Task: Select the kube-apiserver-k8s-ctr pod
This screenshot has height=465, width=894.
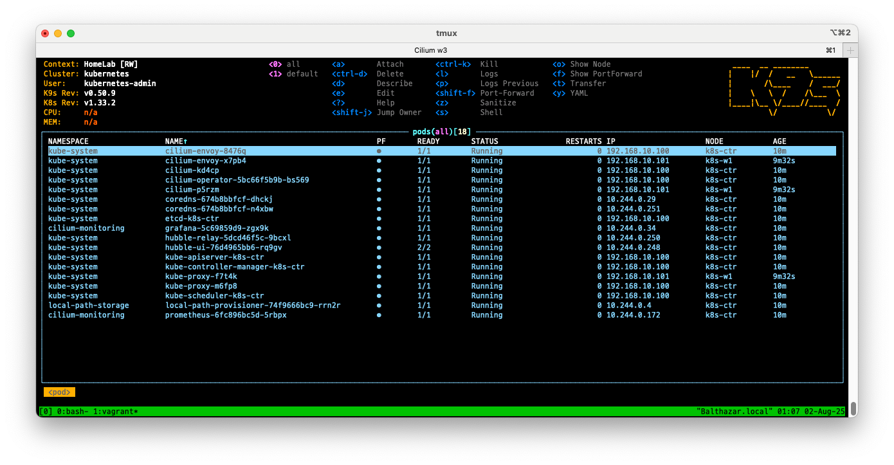Action: point(215,257)
